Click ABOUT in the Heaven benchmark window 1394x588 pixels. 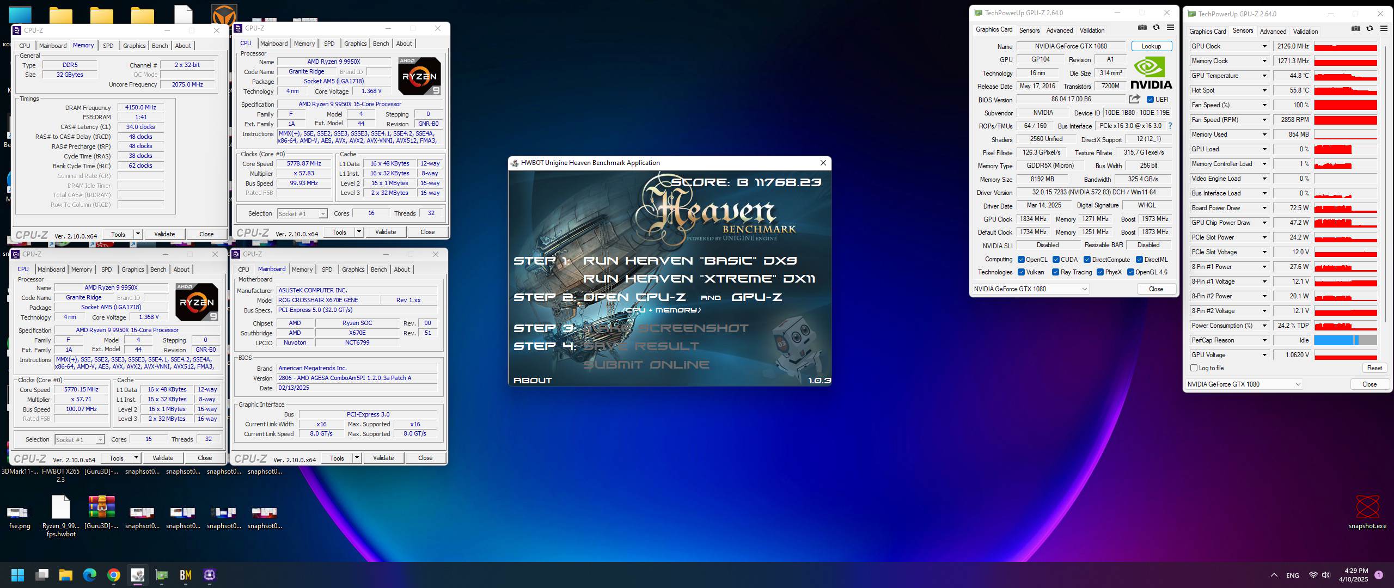(x=533, y=381)
